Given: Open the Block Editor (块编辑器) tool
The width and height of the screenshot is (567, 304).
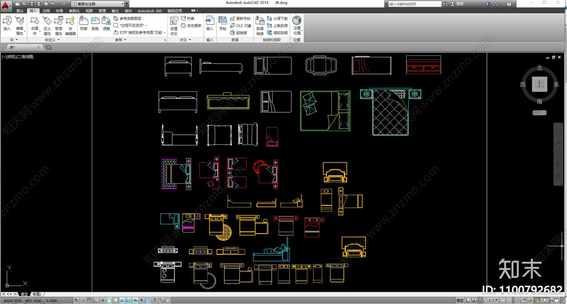Looking at the screenshot, I should [70, 25].
